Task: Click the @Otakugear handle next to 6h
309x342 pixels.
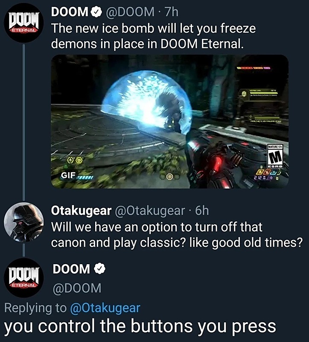Action: [150, 210]
